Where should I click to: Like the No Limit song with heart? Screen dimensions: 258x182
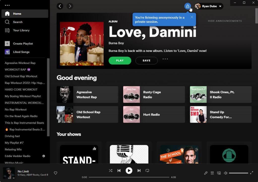coord(56,173)
